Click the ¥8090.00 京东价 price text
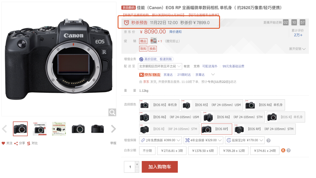316x178 pixels. (153, 32)
